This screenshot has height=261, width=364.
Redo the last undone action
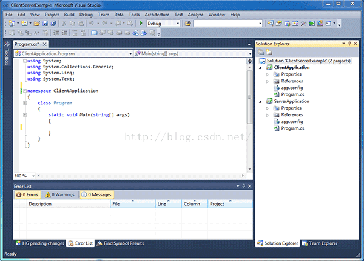[x=105, y=24]
